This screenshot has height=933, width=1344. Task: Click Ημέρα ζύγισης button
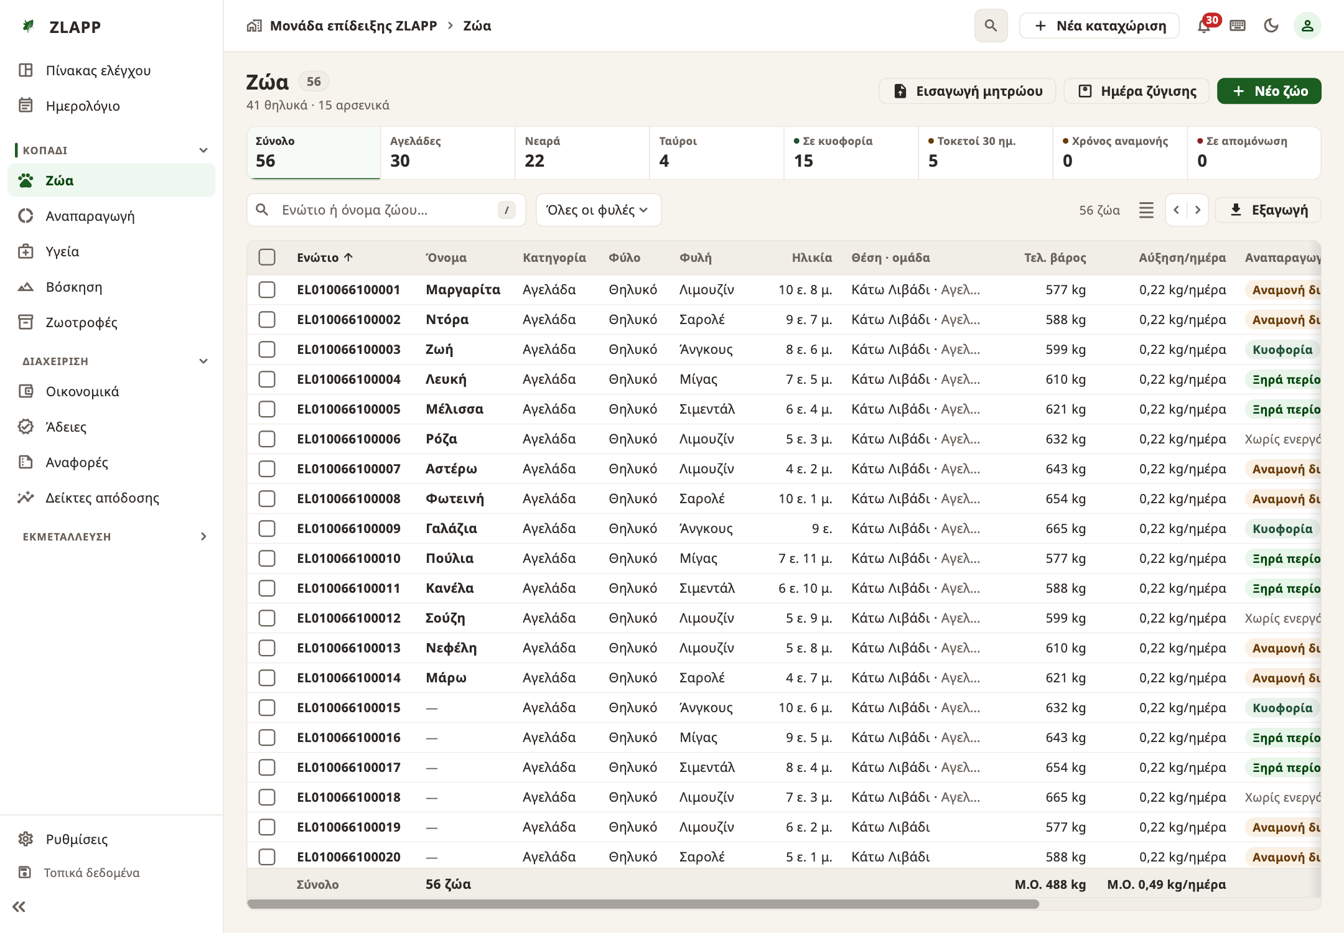tap(1137, 91)
